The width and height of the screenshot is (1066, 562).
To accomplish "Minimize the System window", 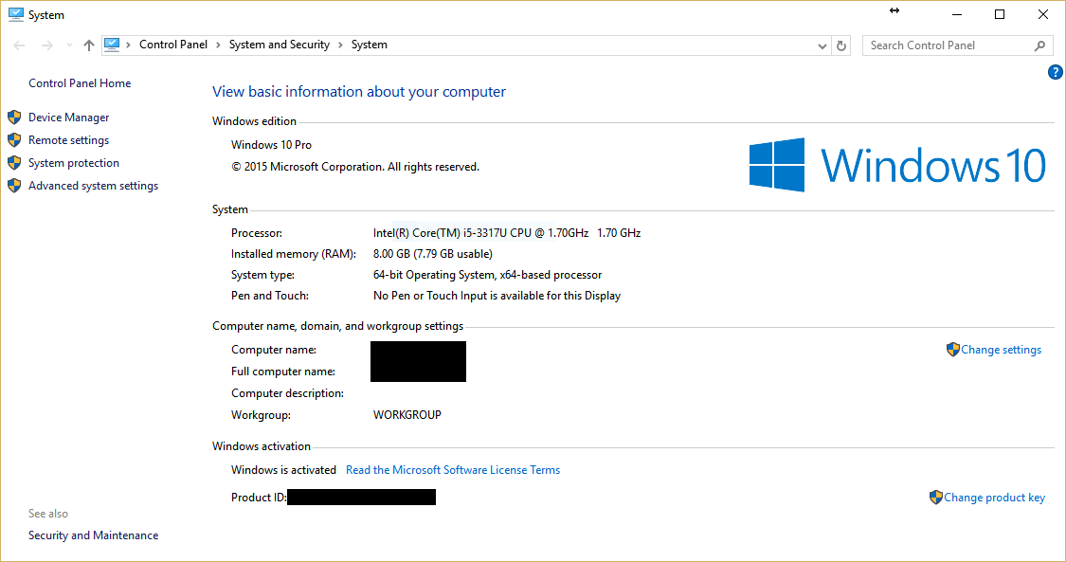I will (x=957, y=14).
